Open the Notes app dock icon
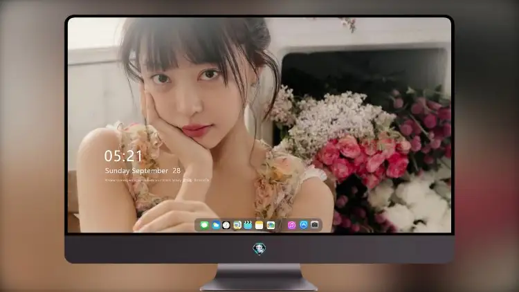Viewport: 519px width, 292px height. (x=259, y=225)
